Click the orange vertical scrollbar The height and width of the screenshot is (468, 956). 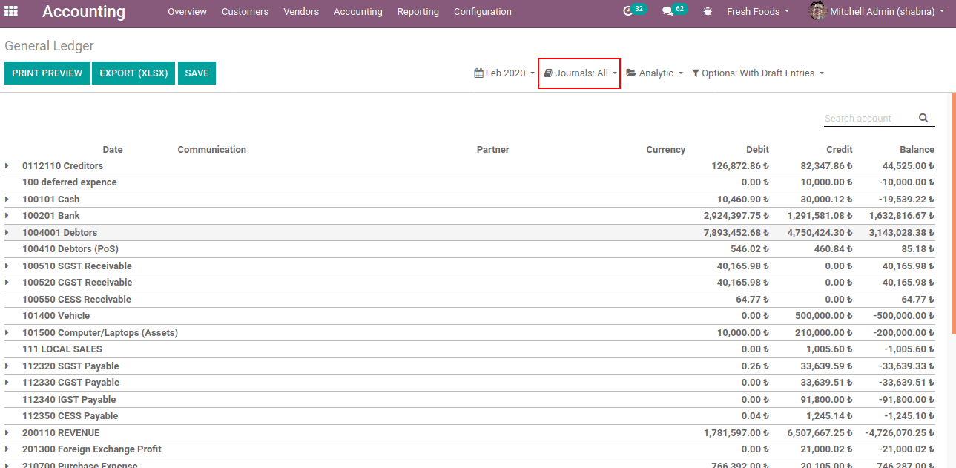[x=953, y=214]
